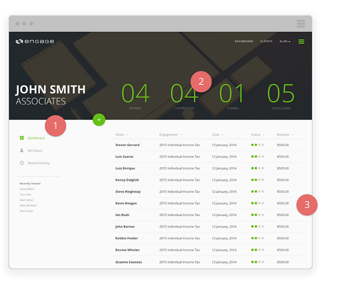Open client Ian Rush
Screen dimensions: 355x288
click(122, 215)
